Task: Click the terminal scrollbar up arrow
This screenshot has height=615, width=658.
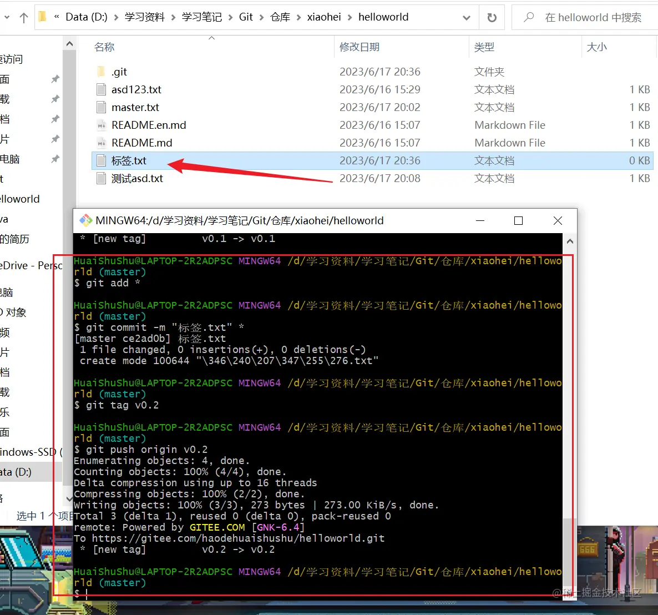Action: [x=569, y=241]
